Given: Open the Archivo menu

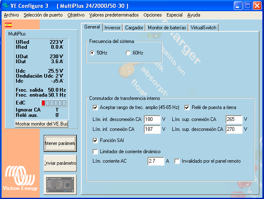Looking at the screenshot, I should 11,15.
